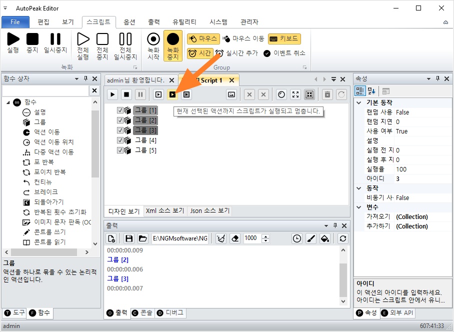Screen dimensions: 454x332
Task: Click 전체 중지 (stop all) in ribbon
Action: point(102,46)
